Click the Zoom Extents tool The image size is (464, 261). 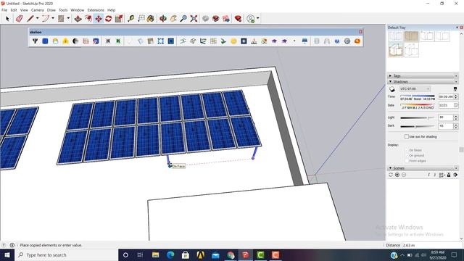[194, 19]
